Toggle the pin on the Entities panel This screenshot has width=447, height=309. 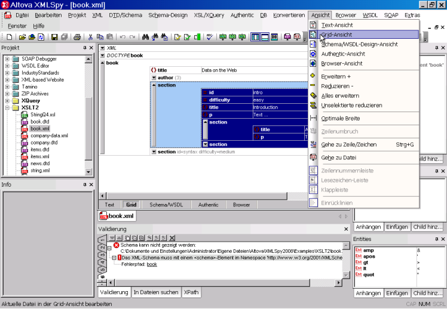(x=436, y=239)
